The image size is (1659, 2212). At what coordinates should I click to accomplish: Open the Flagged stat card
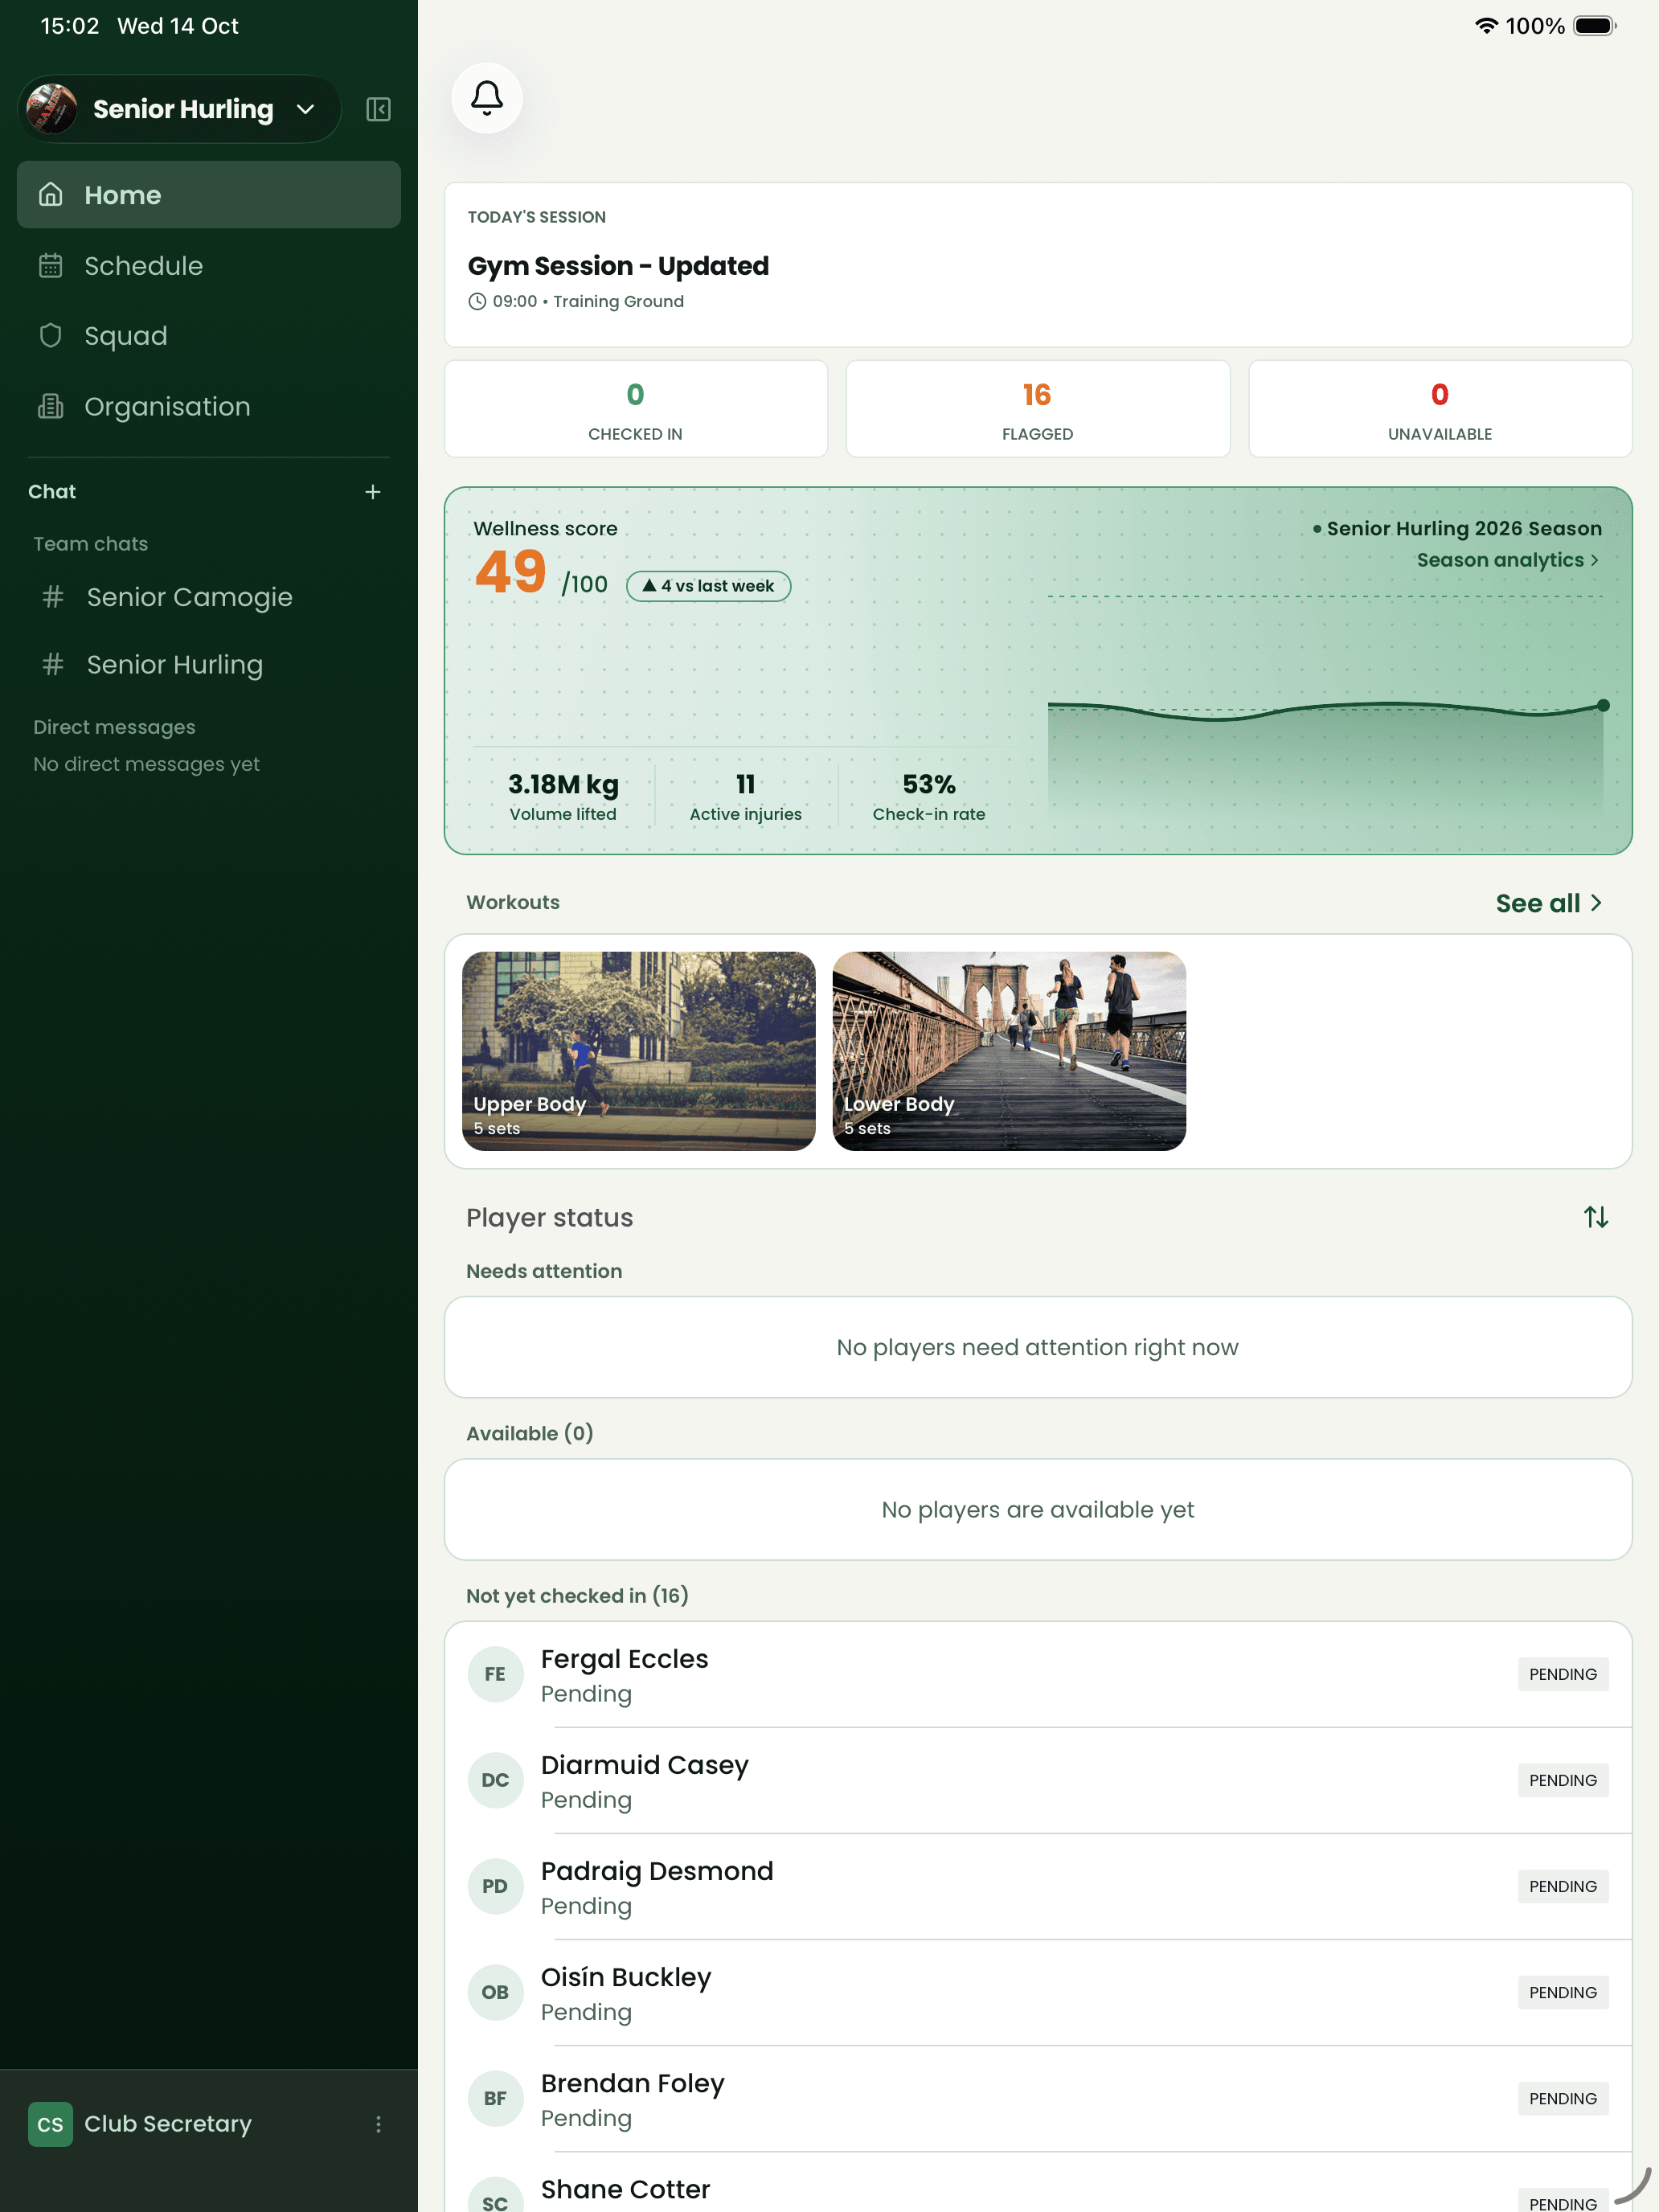1038,409
